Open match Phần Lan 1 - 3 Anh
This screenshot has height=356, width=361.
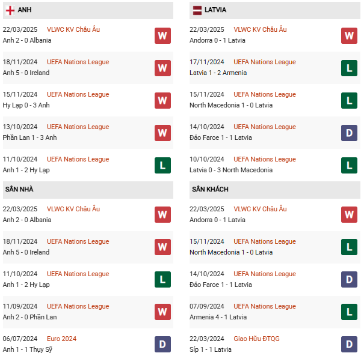[x=29, y=137]
